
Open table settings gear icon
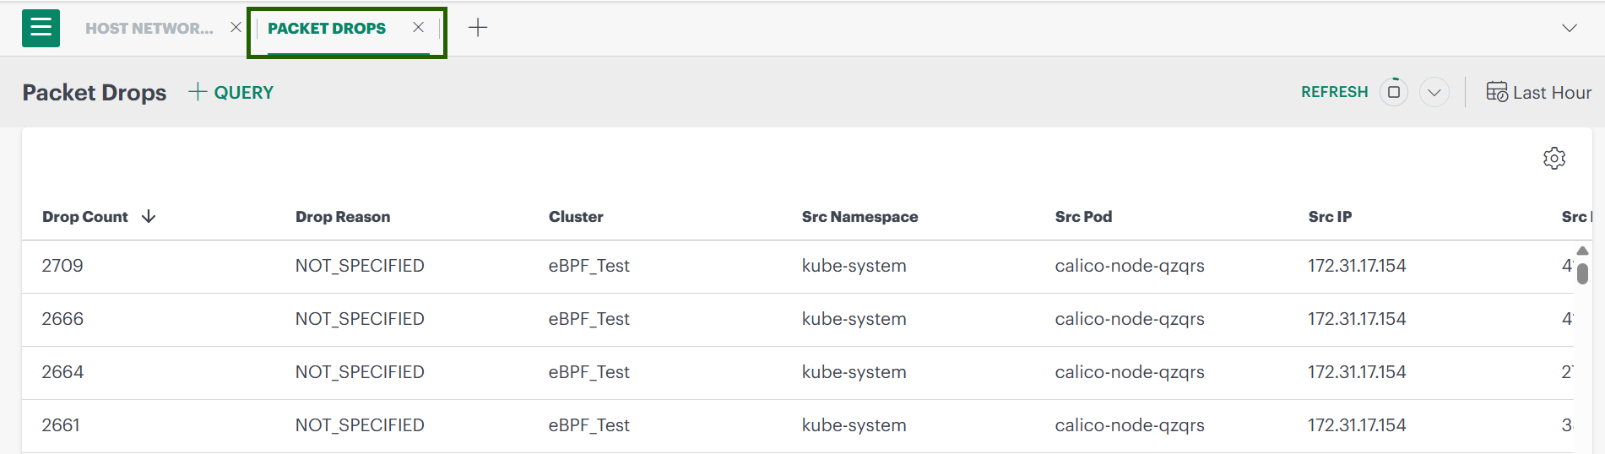[x=1553, y=159]
